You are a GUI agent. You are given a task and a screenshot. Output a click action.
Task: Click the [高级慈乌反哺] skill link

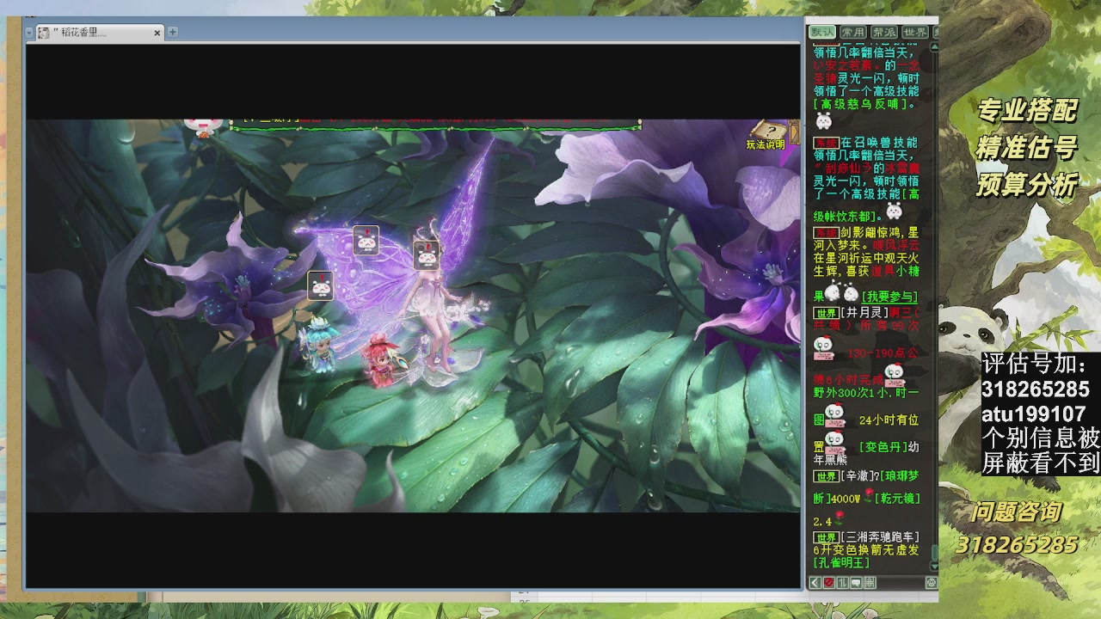(860, 104)
